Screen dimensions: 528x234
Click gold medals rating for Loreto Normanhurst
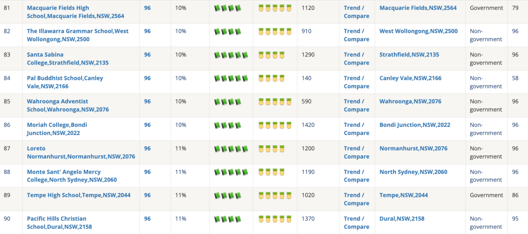(x=271, y=148)
